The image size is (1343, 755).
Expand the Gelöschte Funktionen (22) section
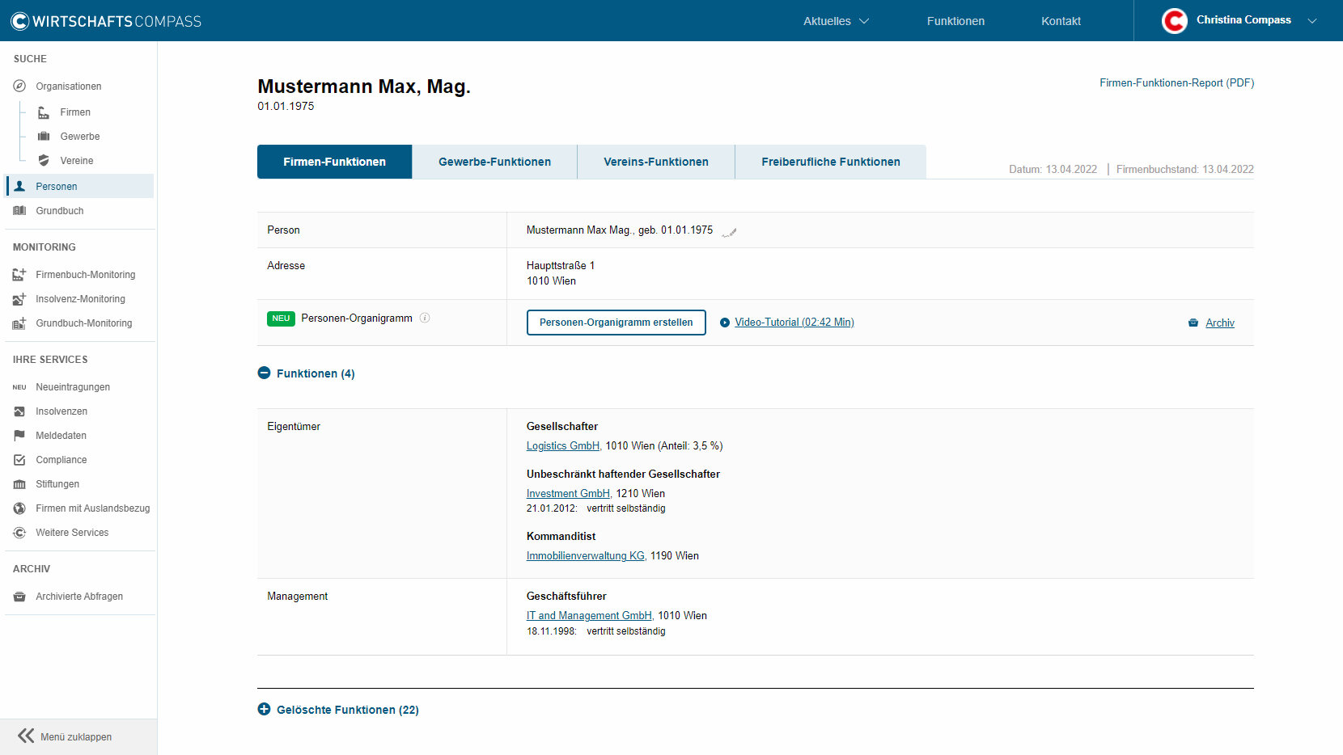[264, 709]
